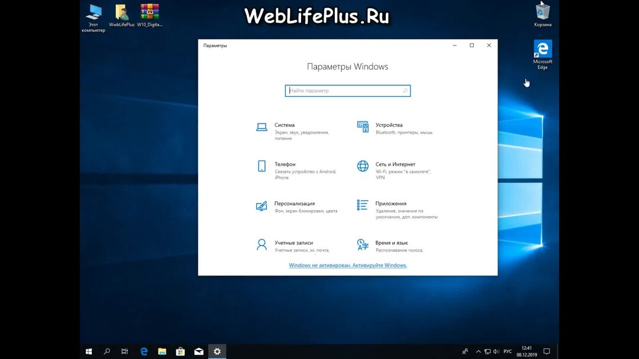Open the РУС language switcher

pyautogui.click(x=508, y=351)
